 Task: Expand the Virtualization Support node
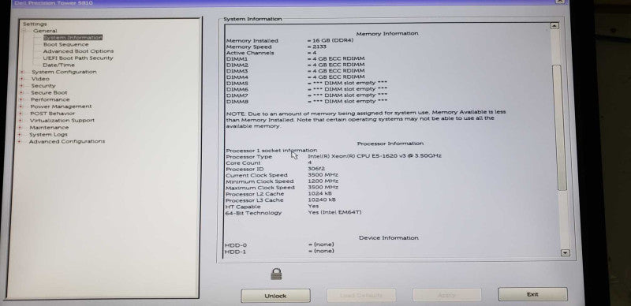(21, 121)
